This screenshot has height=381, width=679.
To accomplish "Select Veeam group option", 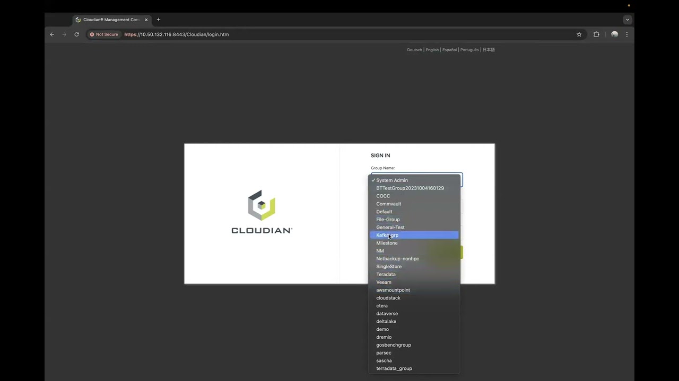I will (414, 282).
